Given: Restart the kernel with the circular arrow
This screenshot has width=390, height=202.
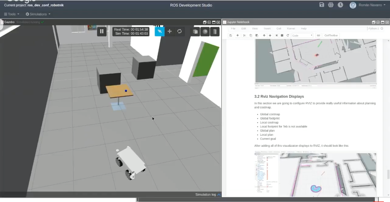Looking at the screenshot, I should (288, 35).
